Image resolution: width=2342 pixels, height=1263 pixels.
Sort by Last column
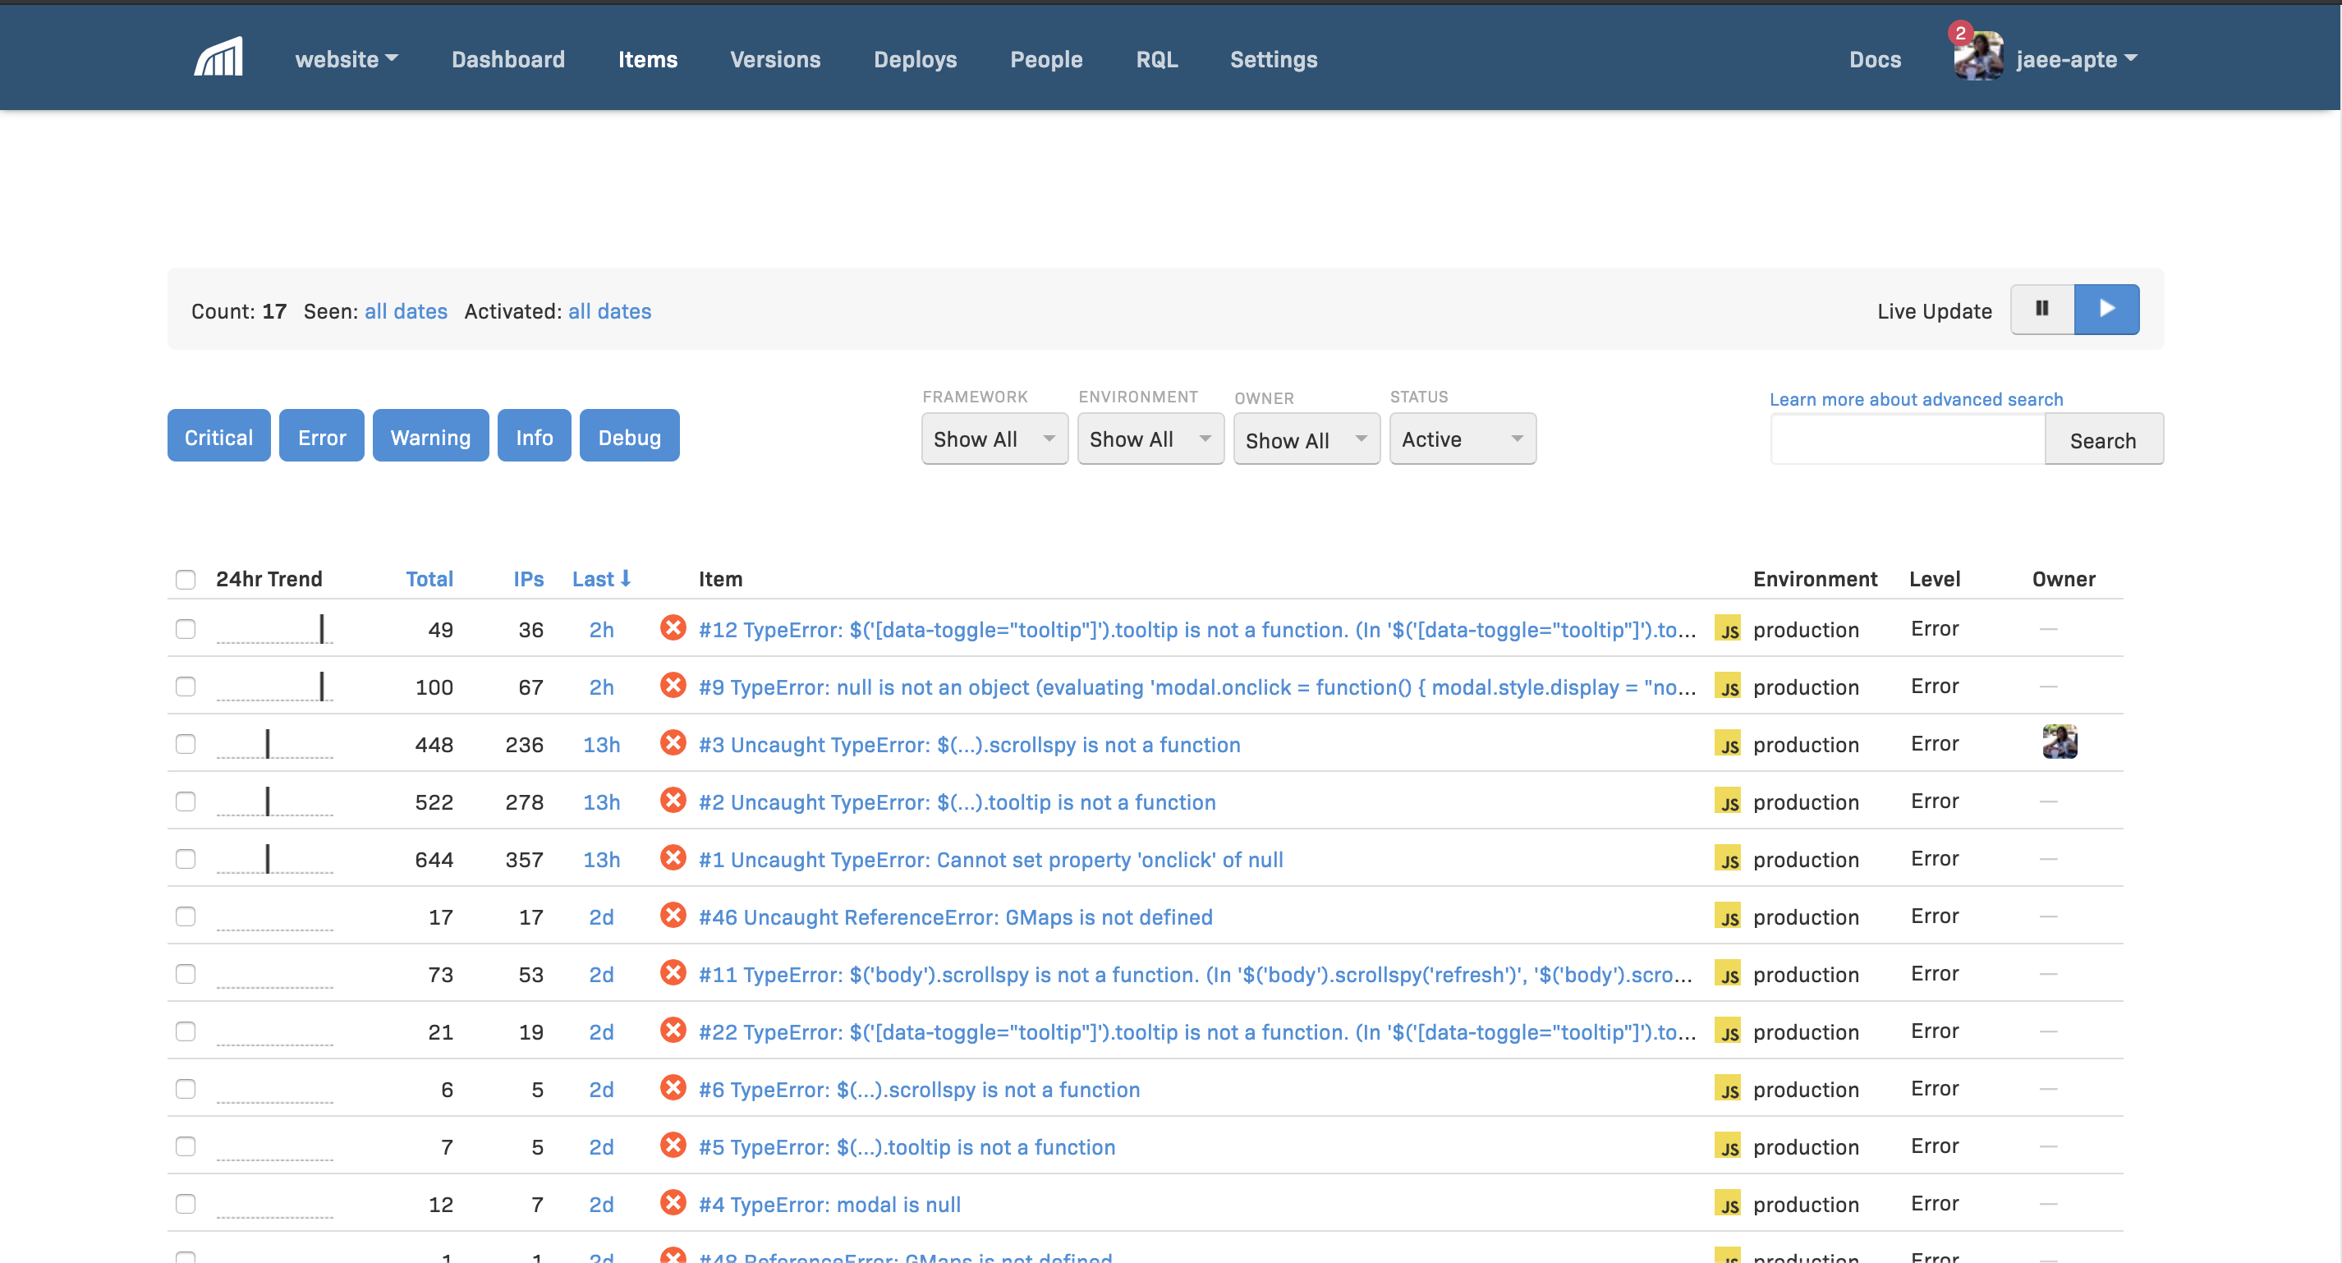(x=601, y=578)
